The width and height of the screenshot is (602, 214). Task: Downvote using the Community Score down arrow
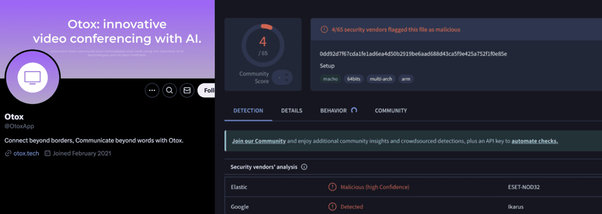pos(287,81)
